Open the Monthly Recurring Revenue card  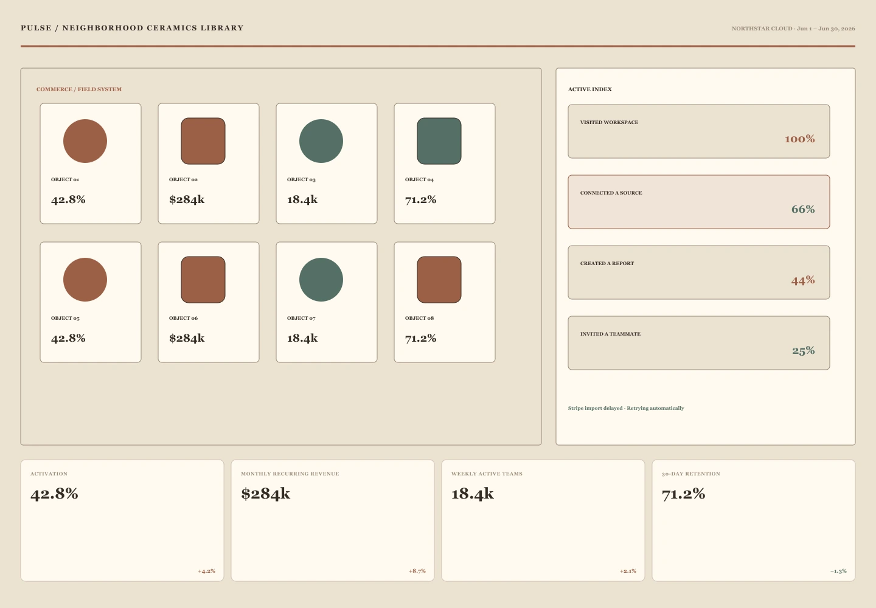coord(333,520)
